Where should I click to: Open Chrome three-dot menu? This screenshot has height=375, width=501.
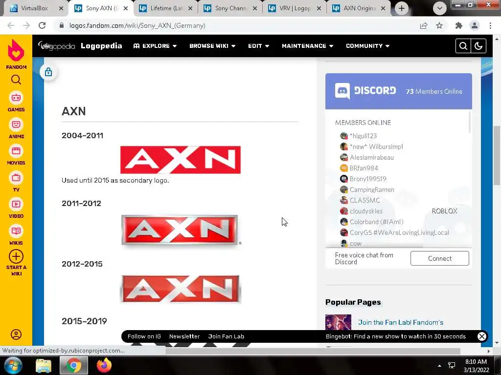click(490, 25)
